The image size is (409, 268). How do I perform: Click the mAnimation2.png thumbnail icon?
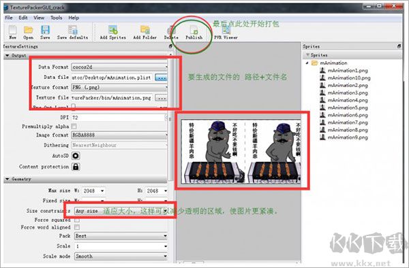click(x=322, y=85)
